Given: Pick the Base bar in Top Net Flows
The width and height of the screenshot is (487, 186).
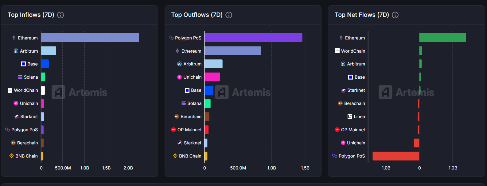Looking at the screenshot, I should pyautogui.click(x=420, y=77).
